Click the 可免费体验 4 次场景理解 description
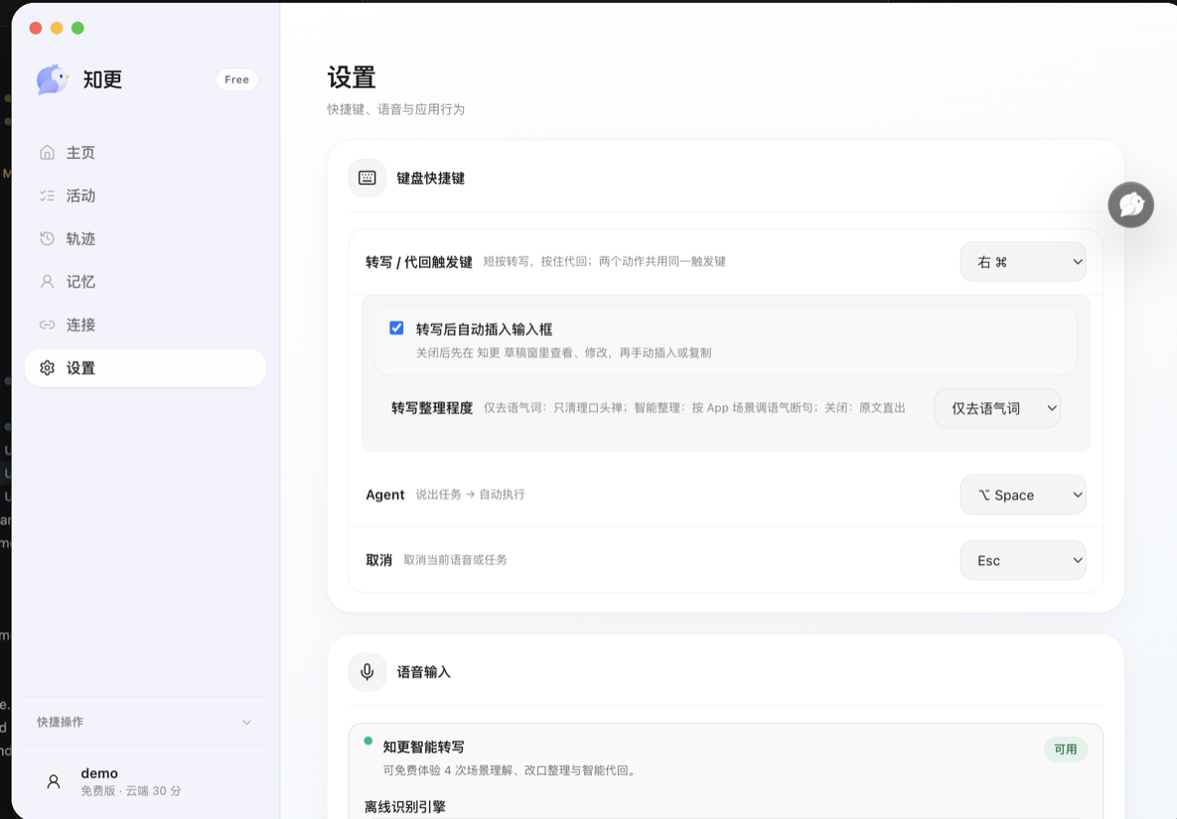This screenshot has width=1177, height=819. 511,770
